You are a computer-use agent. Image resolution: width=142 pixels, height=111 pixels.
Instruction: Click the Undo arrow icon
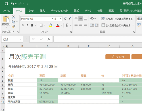click(x=12, y=4)
